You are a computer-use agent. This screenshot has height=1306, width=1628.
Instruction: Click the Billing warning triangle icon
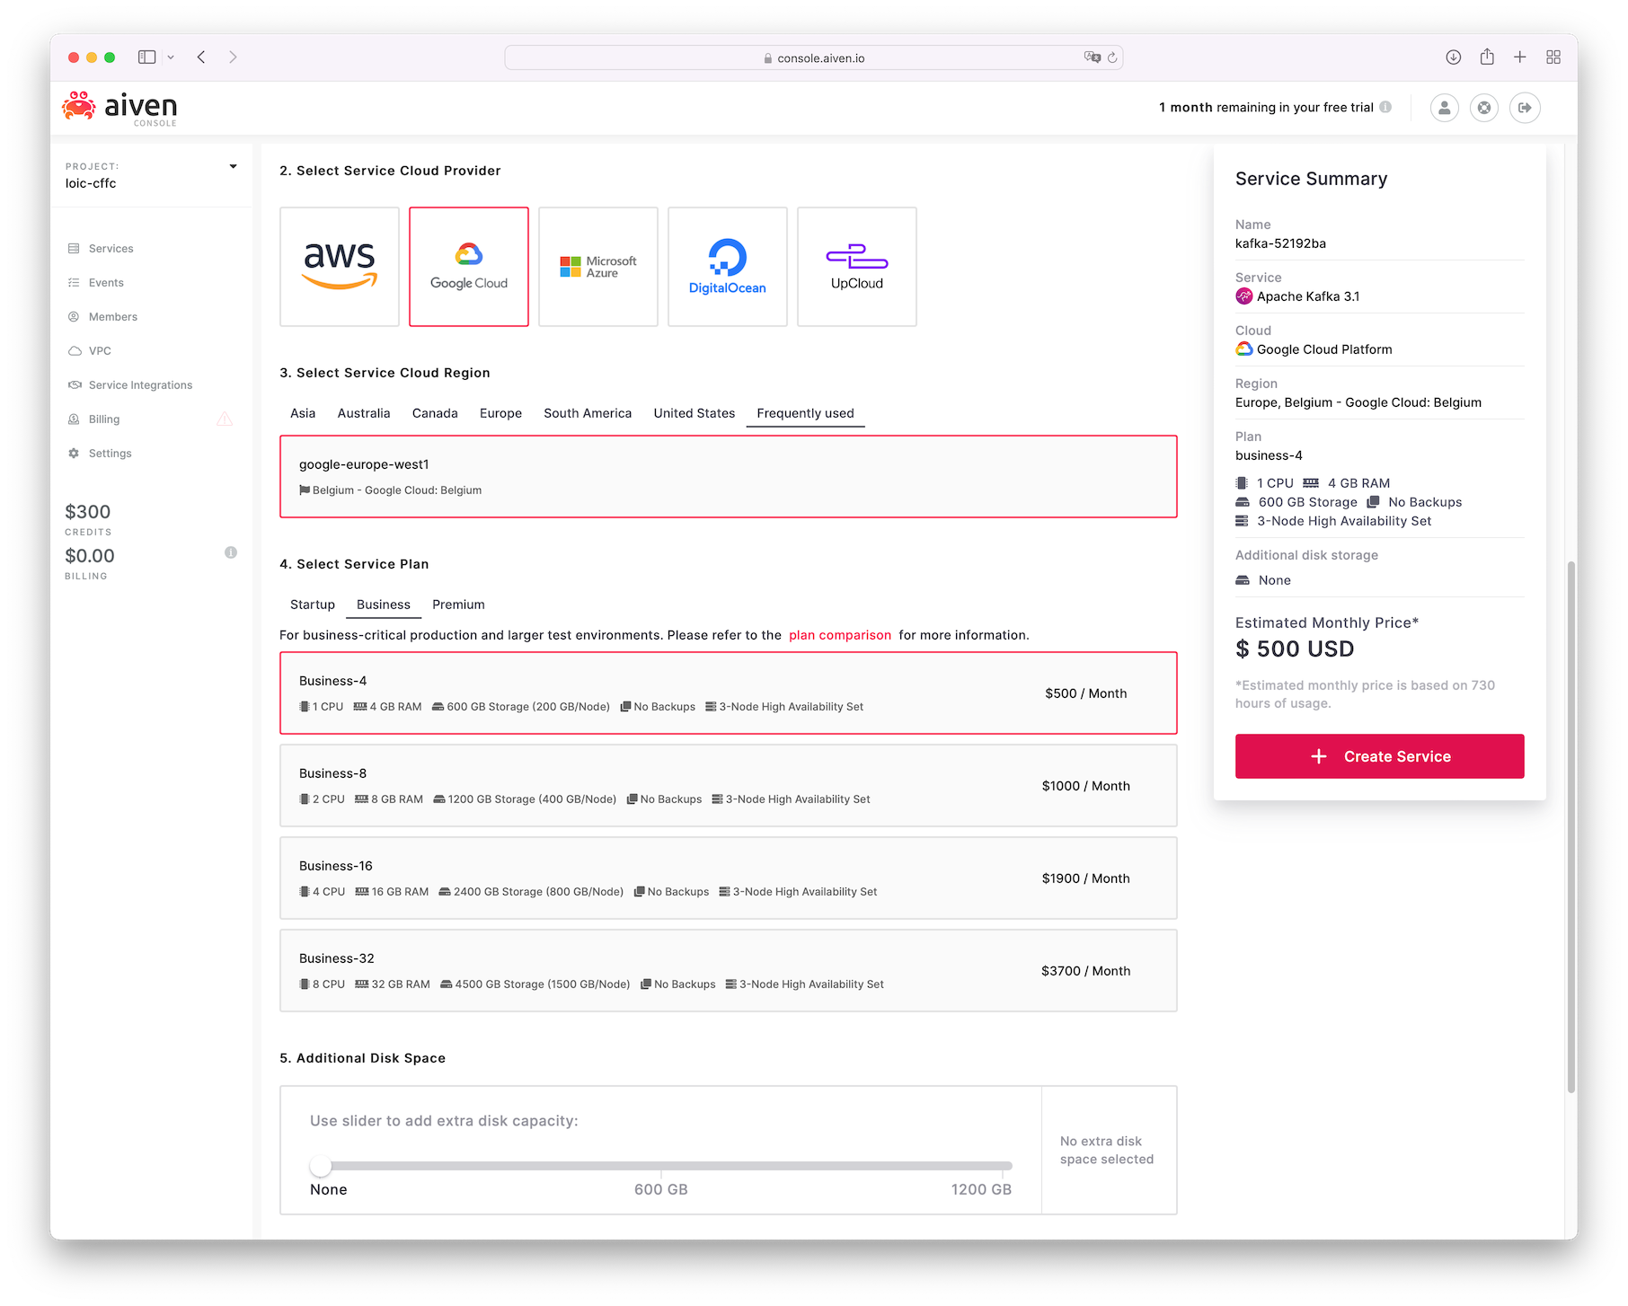[225, 419]
